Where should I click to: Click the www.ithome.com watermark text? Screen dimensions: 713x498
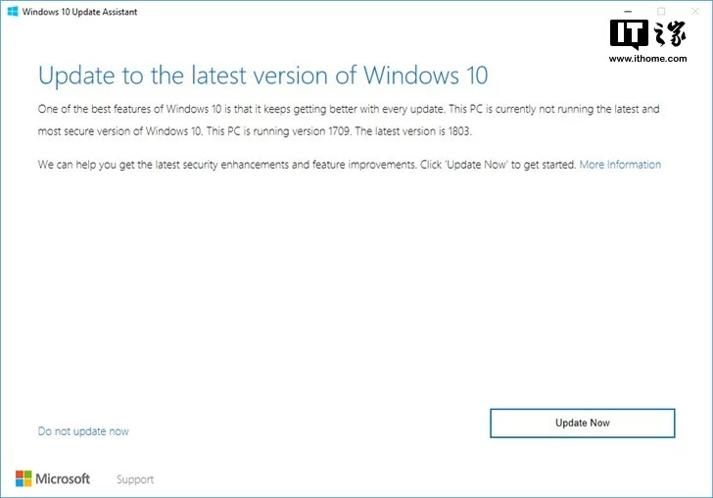coord(648,58)
